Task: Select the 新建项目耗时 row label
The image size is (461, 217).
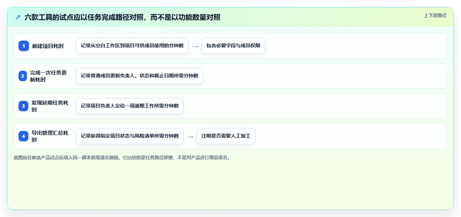Action: [x=48, y=46]
